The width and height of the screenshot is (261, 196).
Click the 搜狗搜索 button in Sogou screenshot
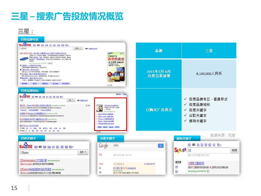click(x=235, y=150)
